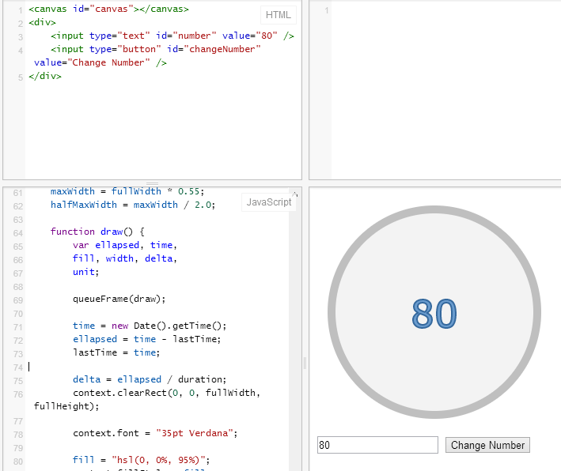Click 'var ellapsed, time,' declaration line
This screenshot has width=561, height=471.
pos(125,245)
